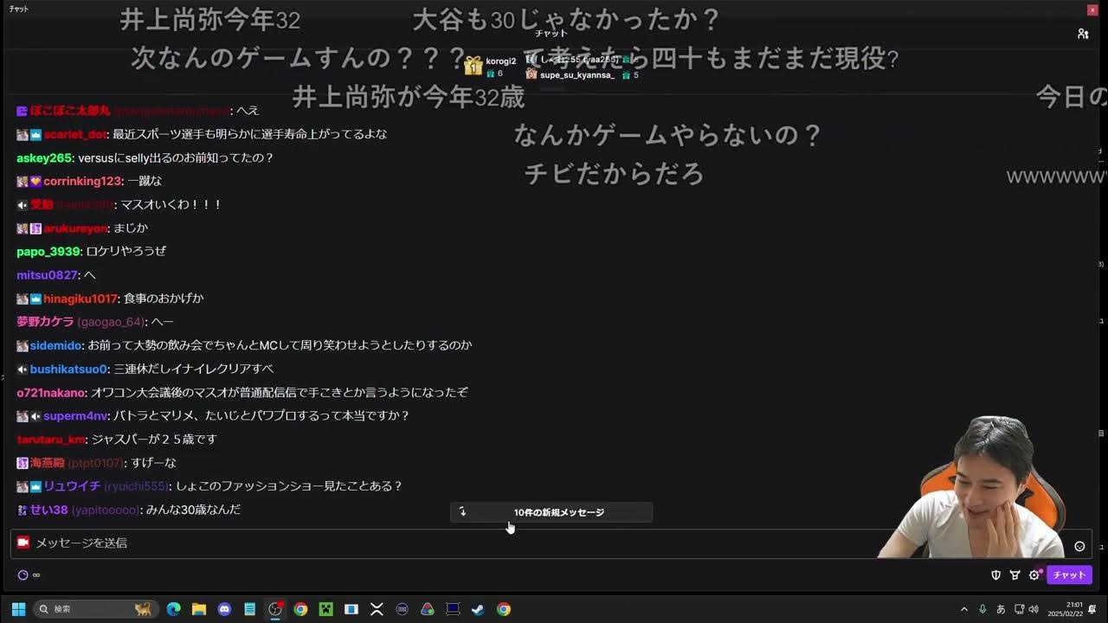The width and height of the screenshot is (1108, 623).
Task: Launch Minecraft creeper icon on taskbar
Action: [325, 609]
